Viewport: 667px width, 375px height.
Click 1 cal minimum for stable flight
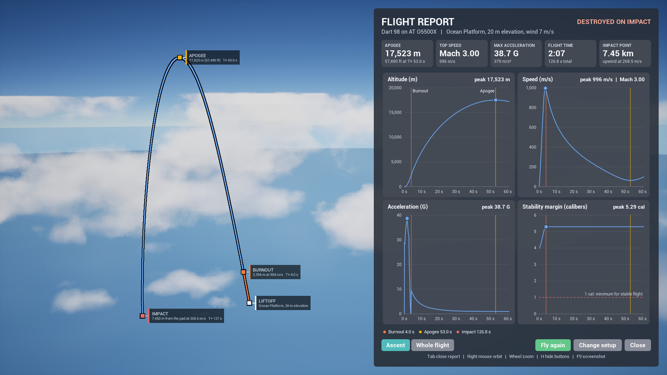[614, 294]
